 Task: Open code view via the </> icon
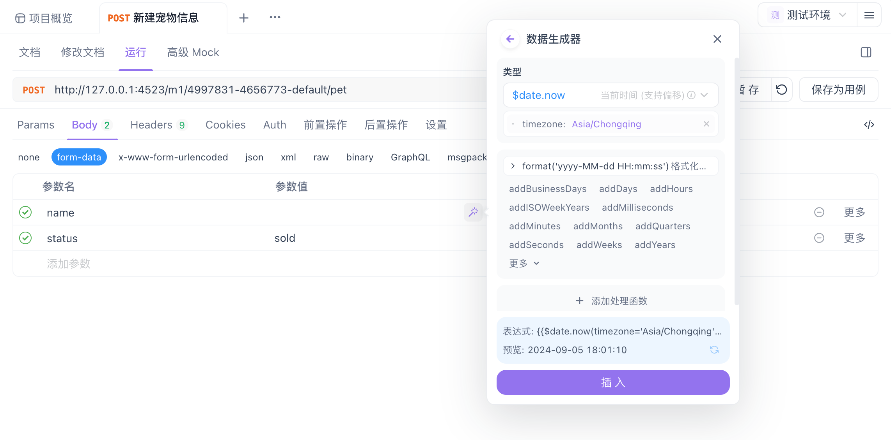click(x=869, y=125)
